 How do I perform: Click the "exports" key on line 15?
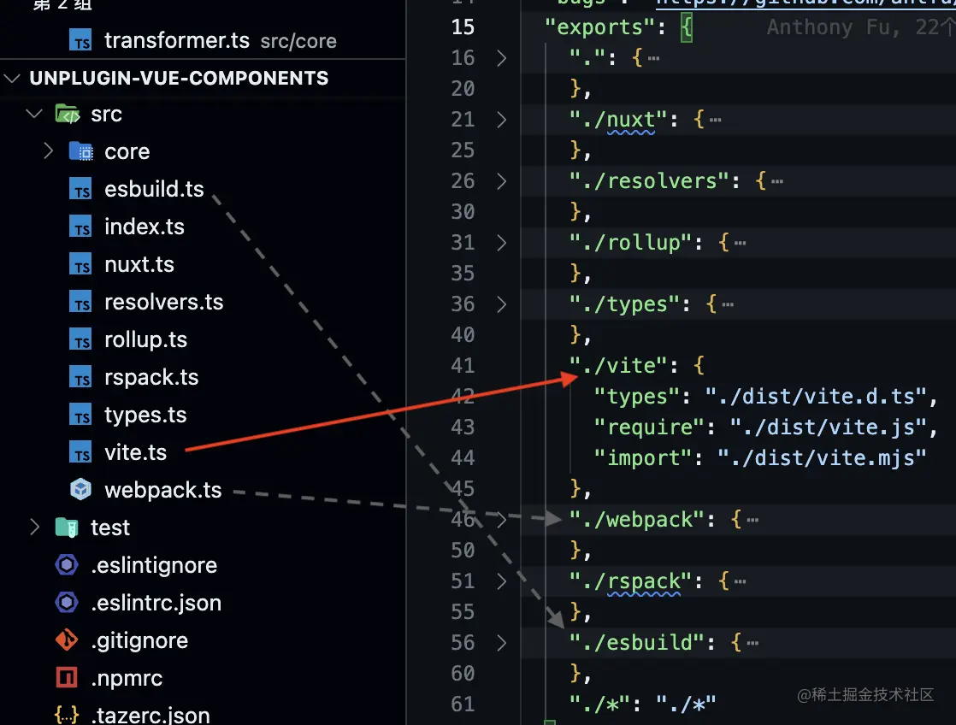coord(600,27)
